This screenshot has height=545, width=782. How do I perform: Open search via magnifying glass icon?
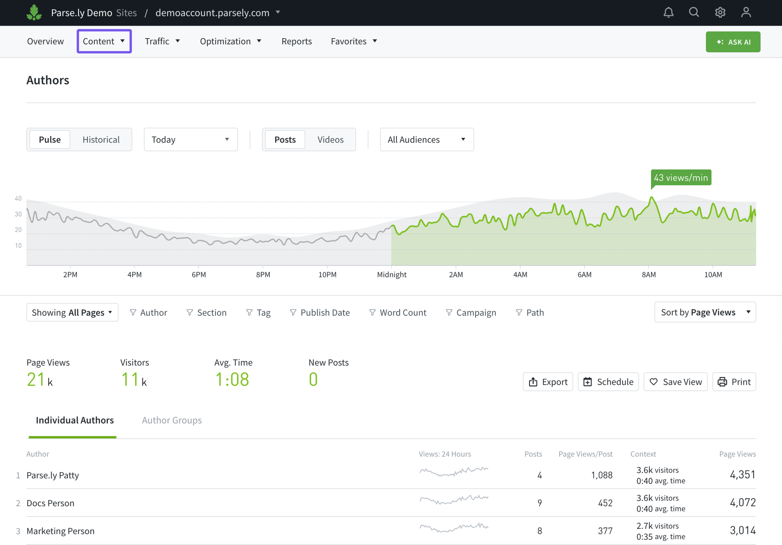(x=694, y=13)
